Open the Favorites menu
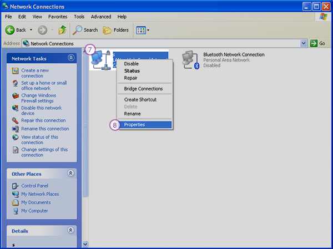Image resolution: width=333 pixels, height=249 pixels. click(x=58, y=17)
